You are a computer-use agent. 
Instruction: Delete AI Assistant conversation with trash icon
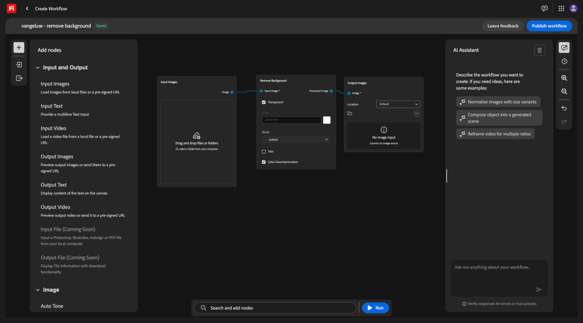(x=539, y=50)
